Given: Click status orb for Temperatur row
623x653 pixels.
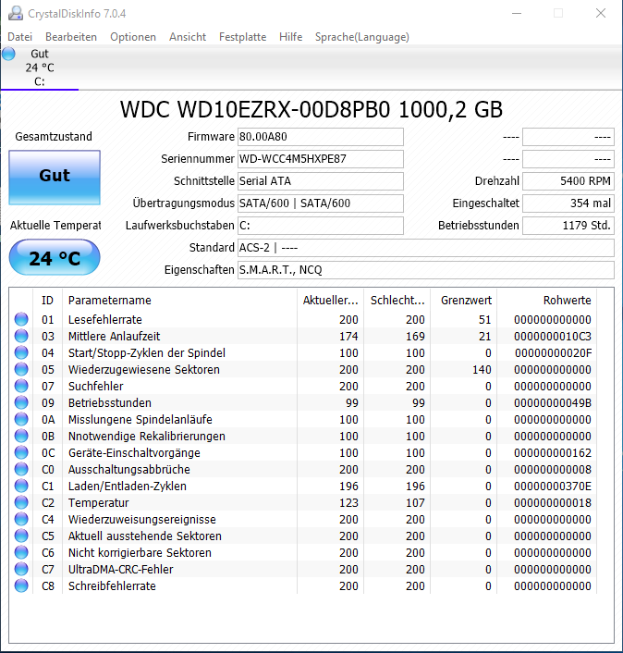Looking at the screenshot, I should pos(21,502).
